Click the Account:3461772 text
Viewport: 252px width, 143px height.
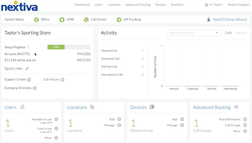tap(17, 54)
